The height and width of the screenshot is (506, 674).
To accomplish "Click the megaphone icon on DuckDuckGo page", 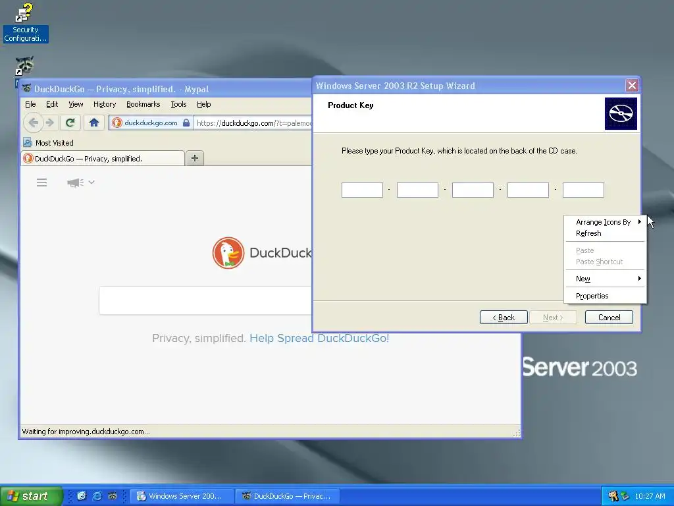I will [75, 183].
